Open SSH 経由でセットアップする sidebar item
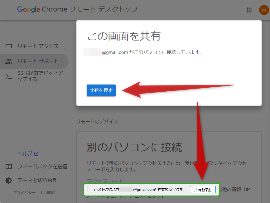The image size is (270, 203). pyautogui.click(x=34, y=76)
